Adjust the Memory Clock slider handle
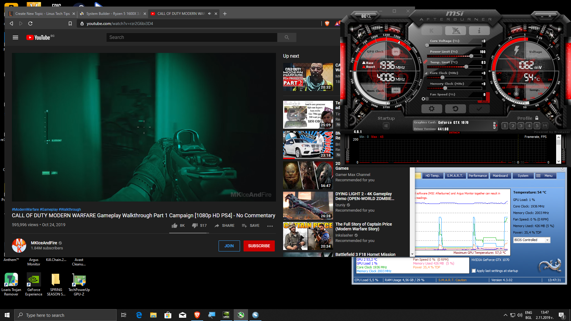The image size is (571, 321). [445, 88]
